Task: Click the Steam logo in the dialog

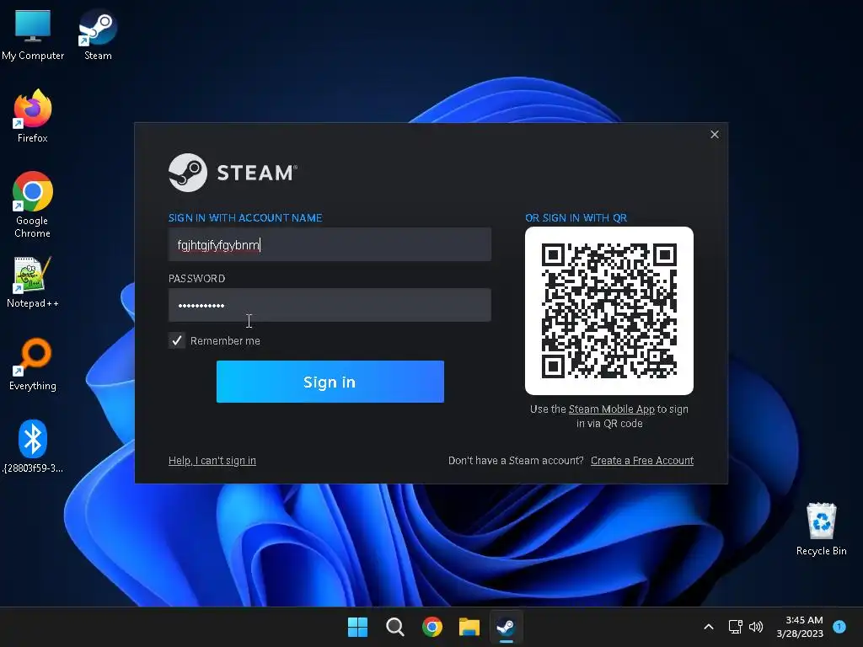Action: pyautogui.click(x=233, y=173)
